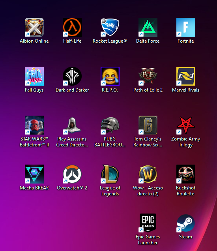217x251 pixels.
Task: Click the "Overwatch® 2" label
Action: click(x=72, y=188)
